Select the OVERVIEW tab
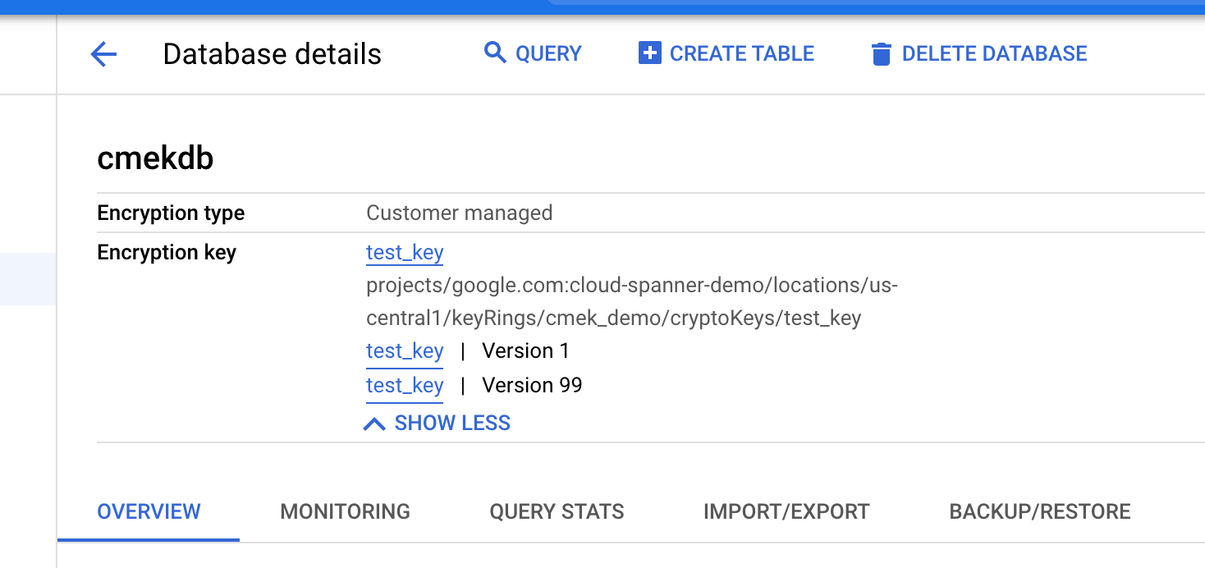This screenshot has height=568, width=1205. [149, 511]
